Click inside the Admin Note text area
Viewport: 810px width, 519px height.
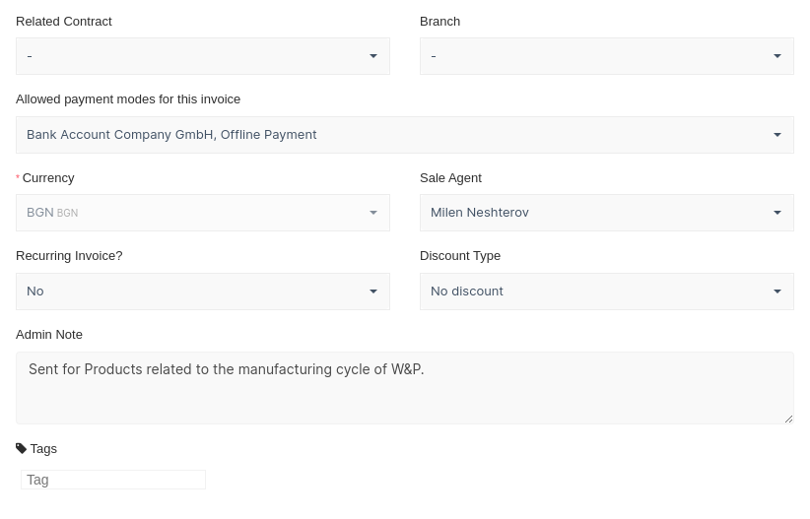point(404,394)
